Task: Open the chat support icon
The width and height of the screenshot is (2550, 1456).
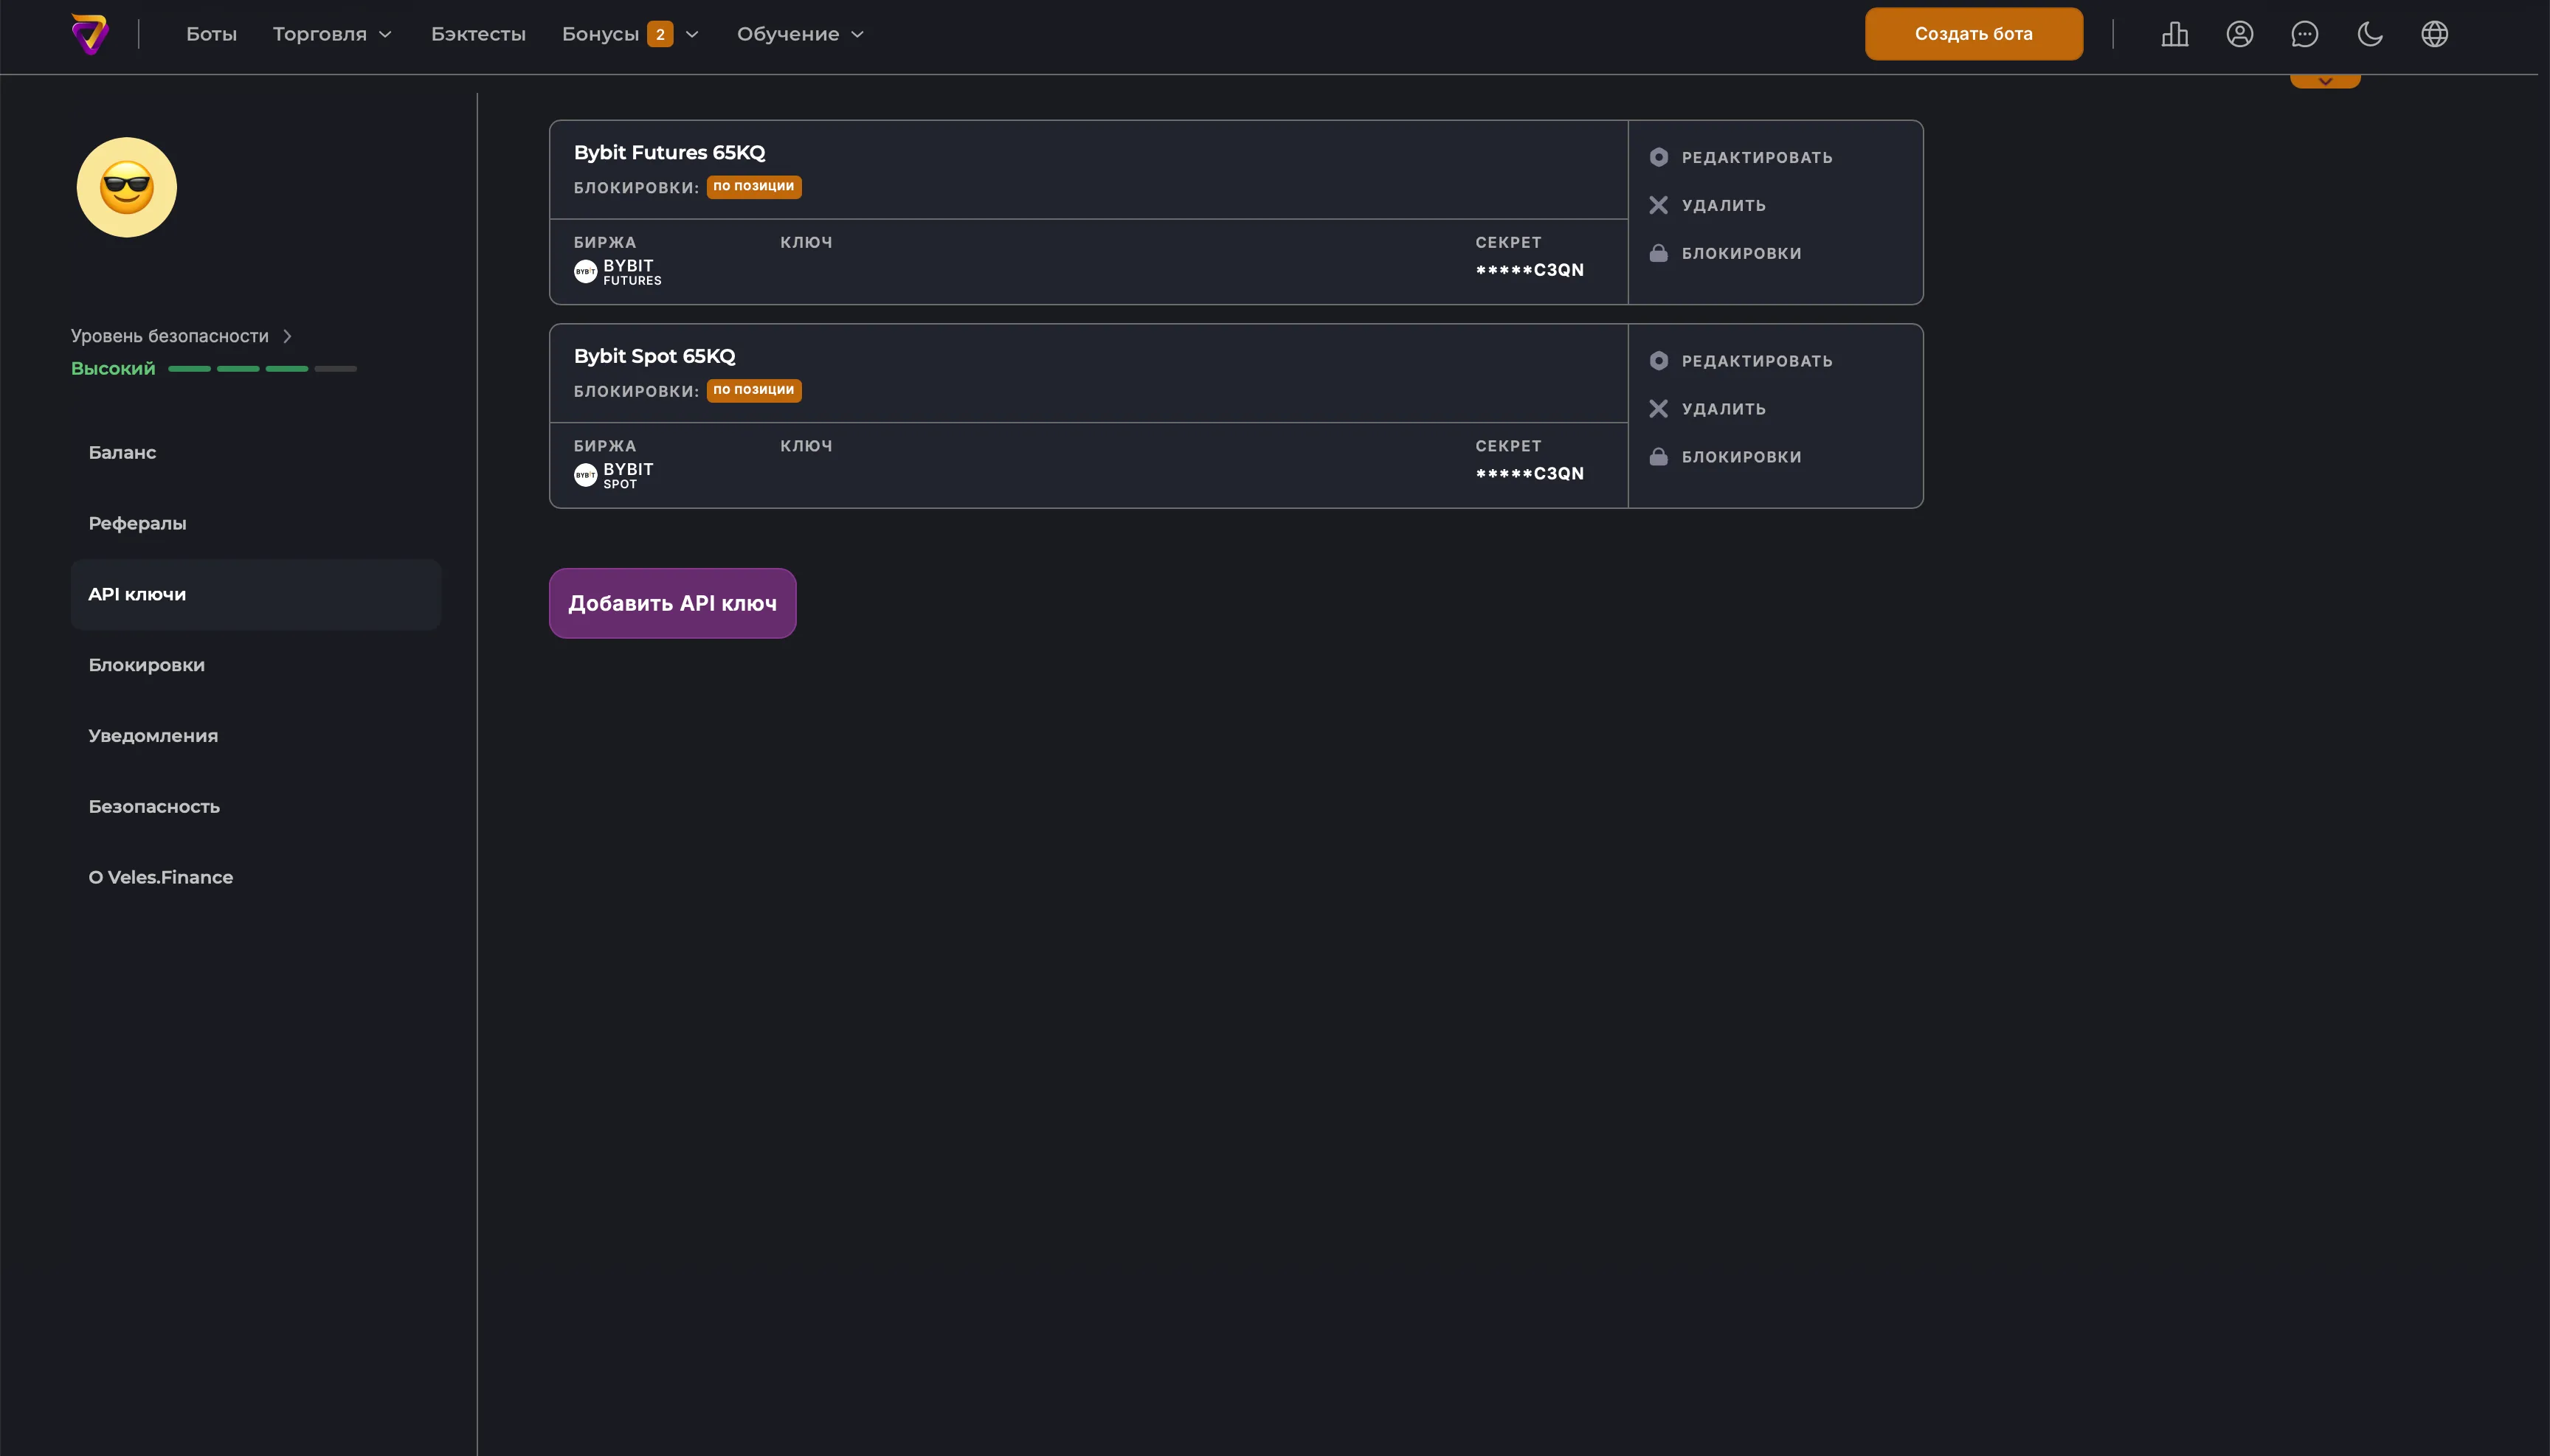Action: click(x=2303, y=33)
